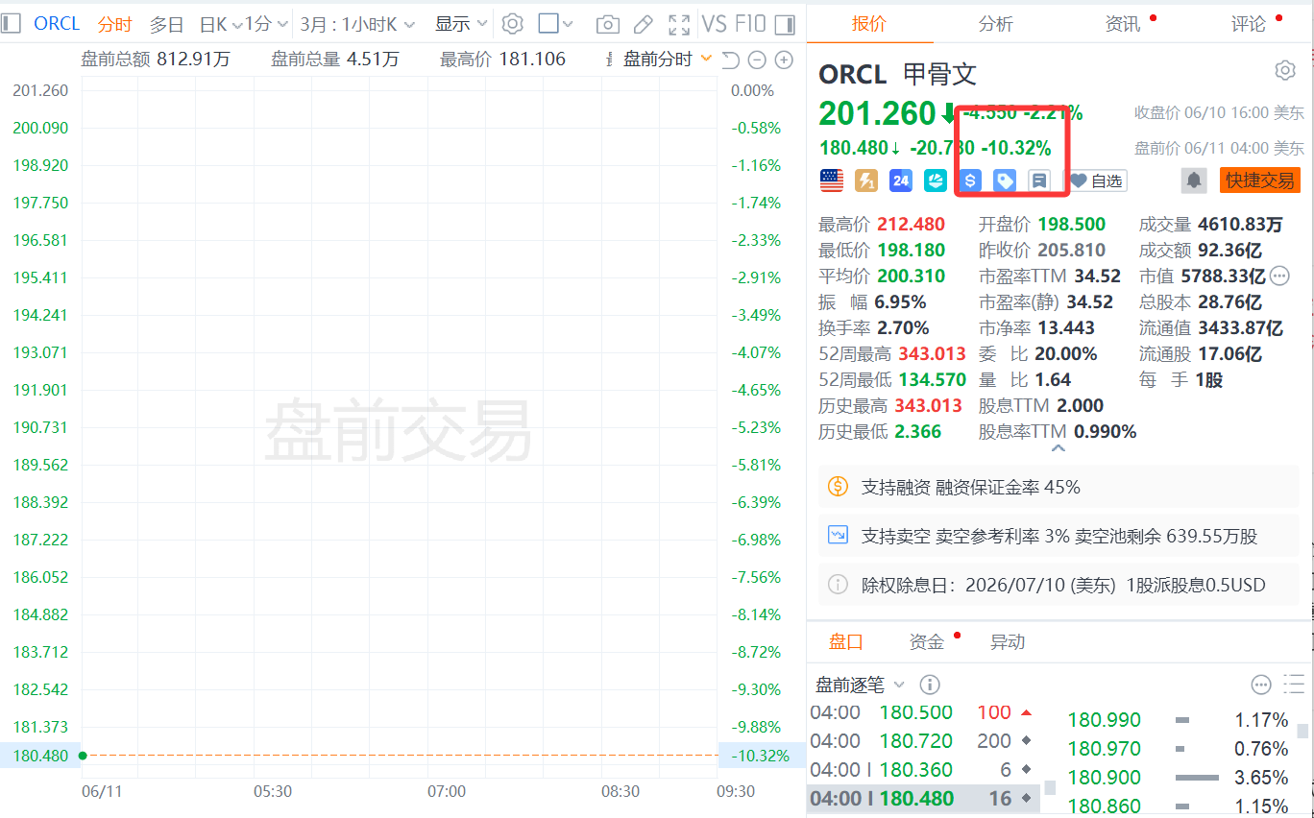1314x818 pixels.
Task: Collapse the quote details chevron
Action: pos(1058,447)
